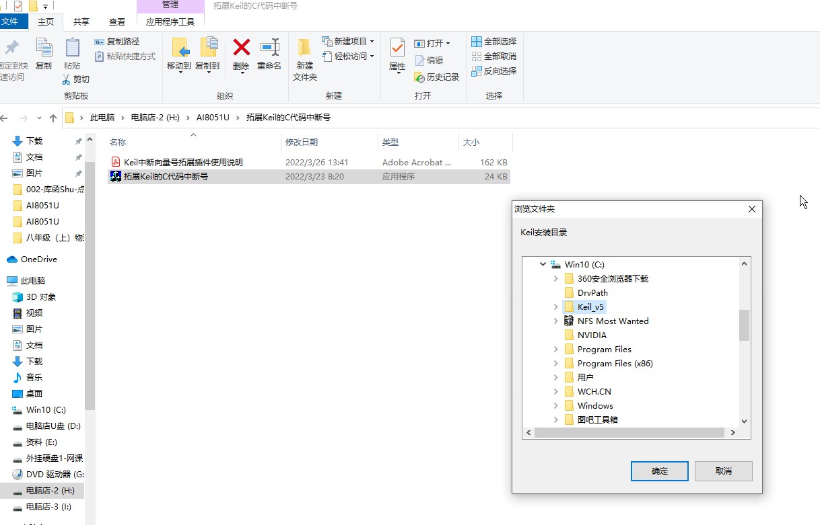The height and width of the screenshot is (525, 820).
Task: Select the Cut scissors command
Action: [x=75, y=79]
